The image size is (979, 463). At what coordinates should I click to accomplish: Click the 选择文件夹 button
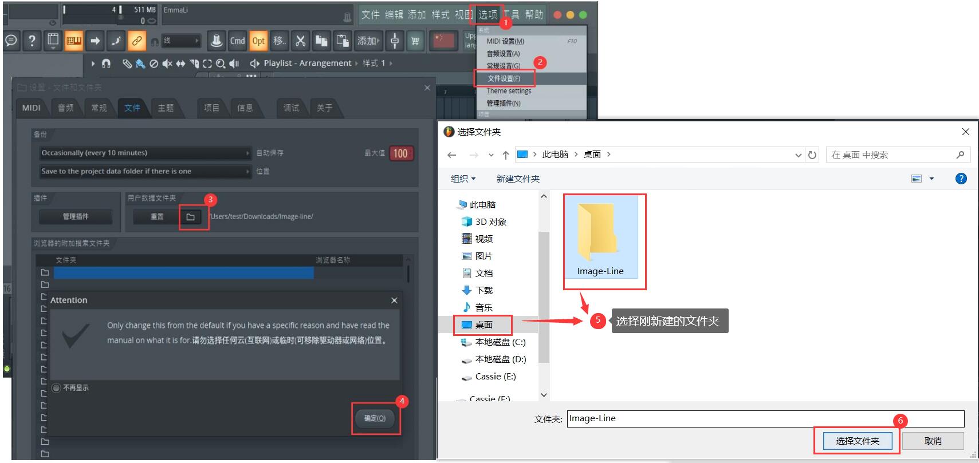(857, 441)
